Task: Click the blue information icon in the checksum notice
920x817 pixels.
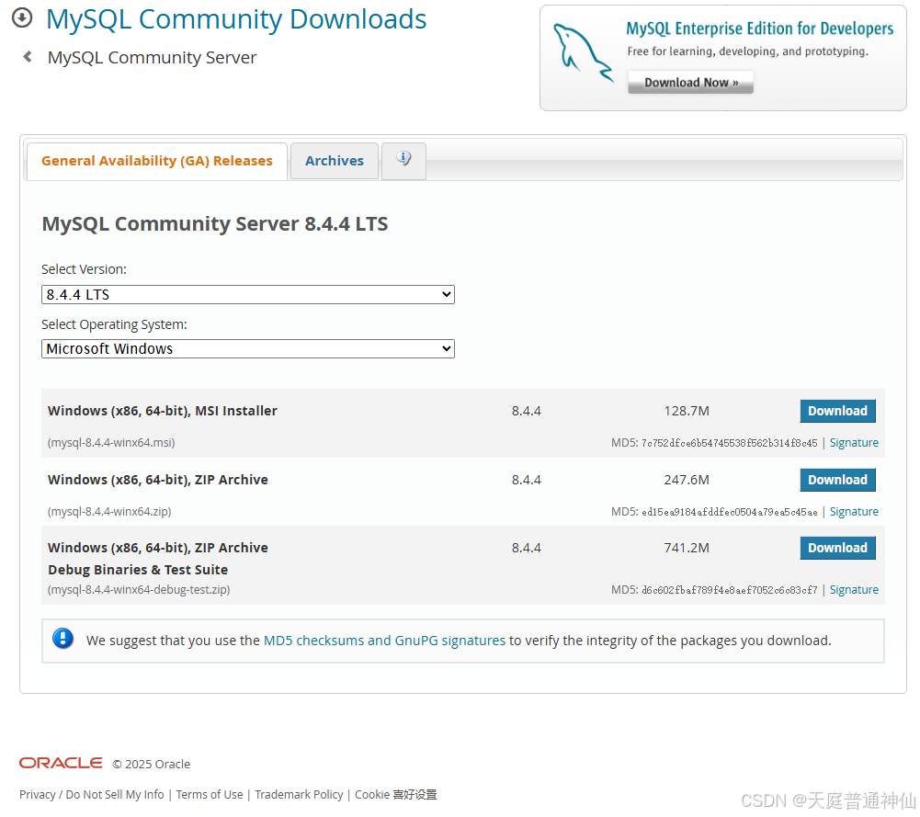Action: tap(62, 638)
